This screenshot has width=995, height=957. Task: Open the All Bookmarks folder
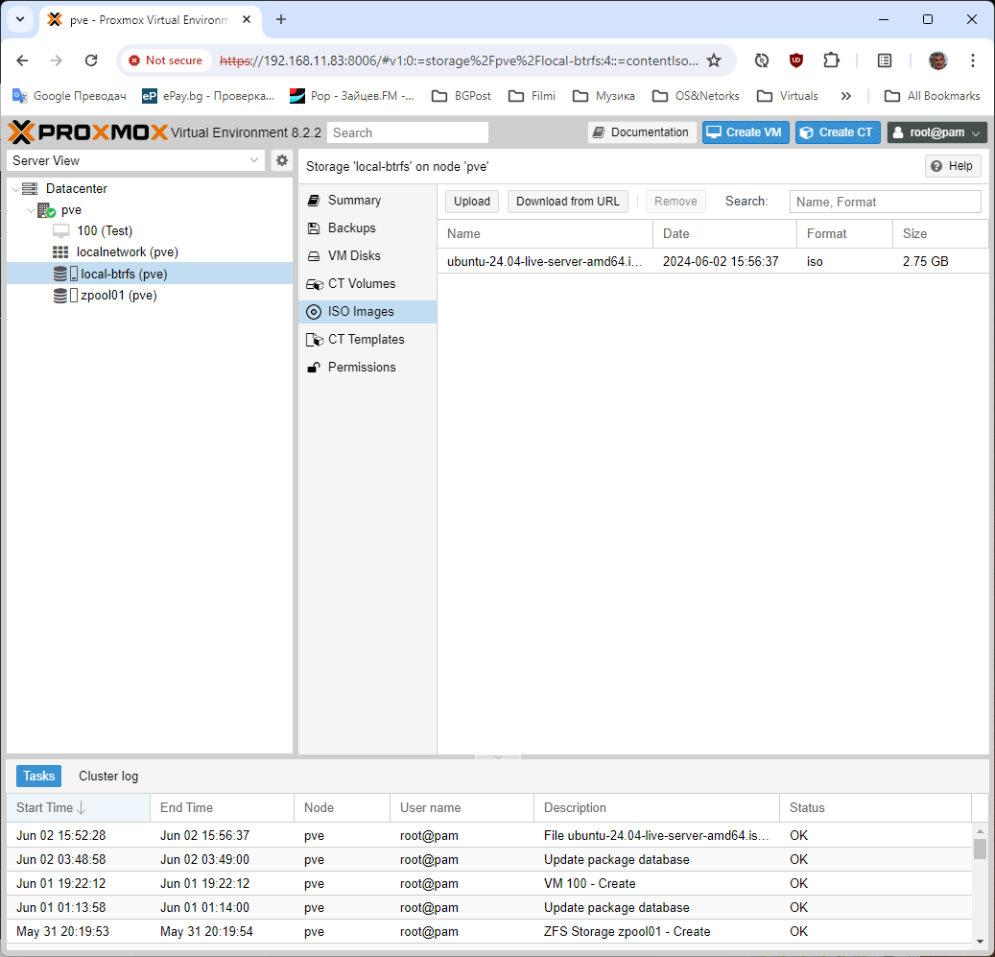933,96
